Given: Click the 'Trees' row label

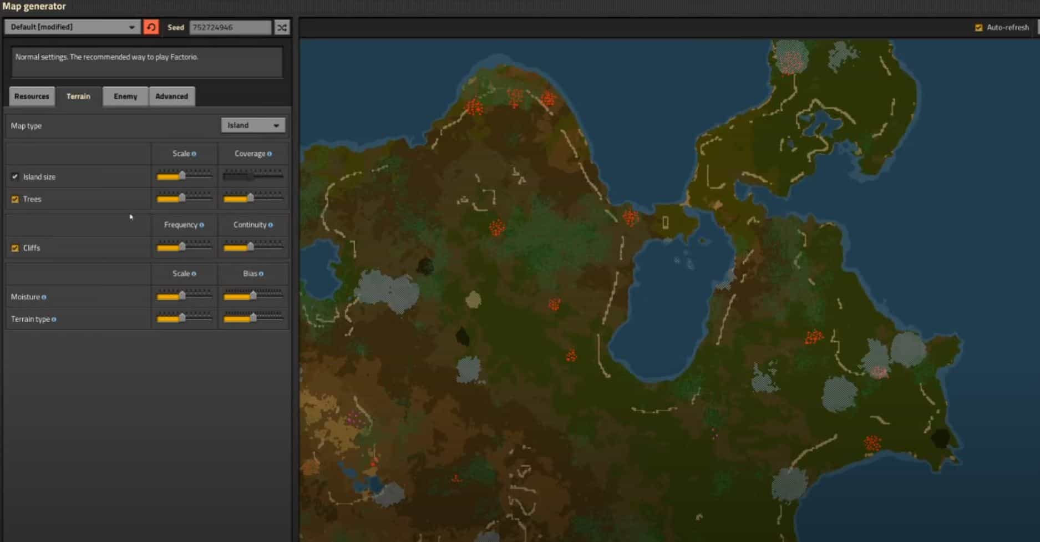Looking at the screenshot, I should [32, 199].
